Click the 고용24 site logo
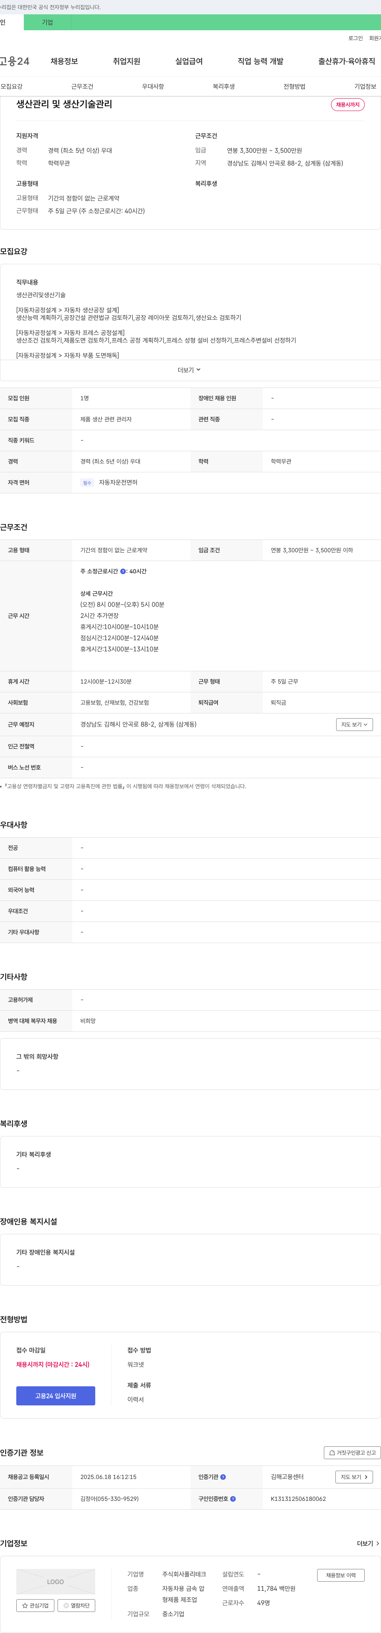This screenshot has height=1633, width=381. click(x=15, y=62)
